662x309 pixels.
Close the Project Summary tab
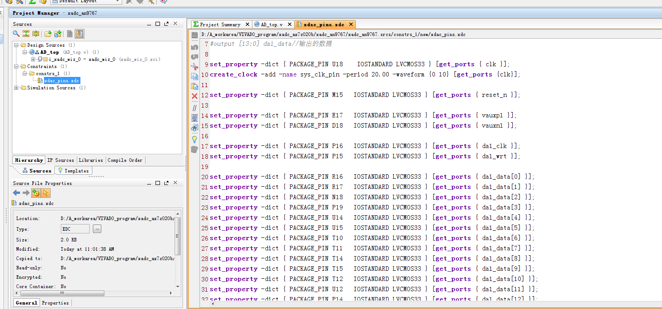pos(247,24)
